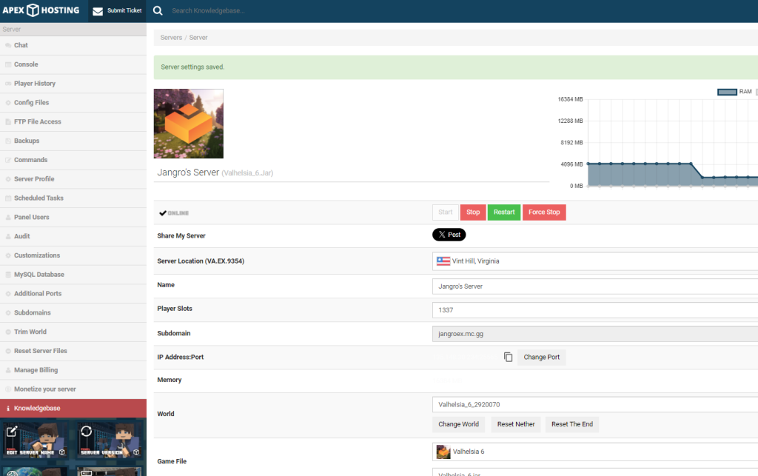
Task: Click the Console sidebar icon
Action: tap(8, 64)
